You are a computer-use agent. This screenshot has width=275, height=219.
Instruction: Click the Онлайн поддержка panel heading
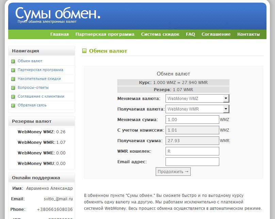click(41, 178)
